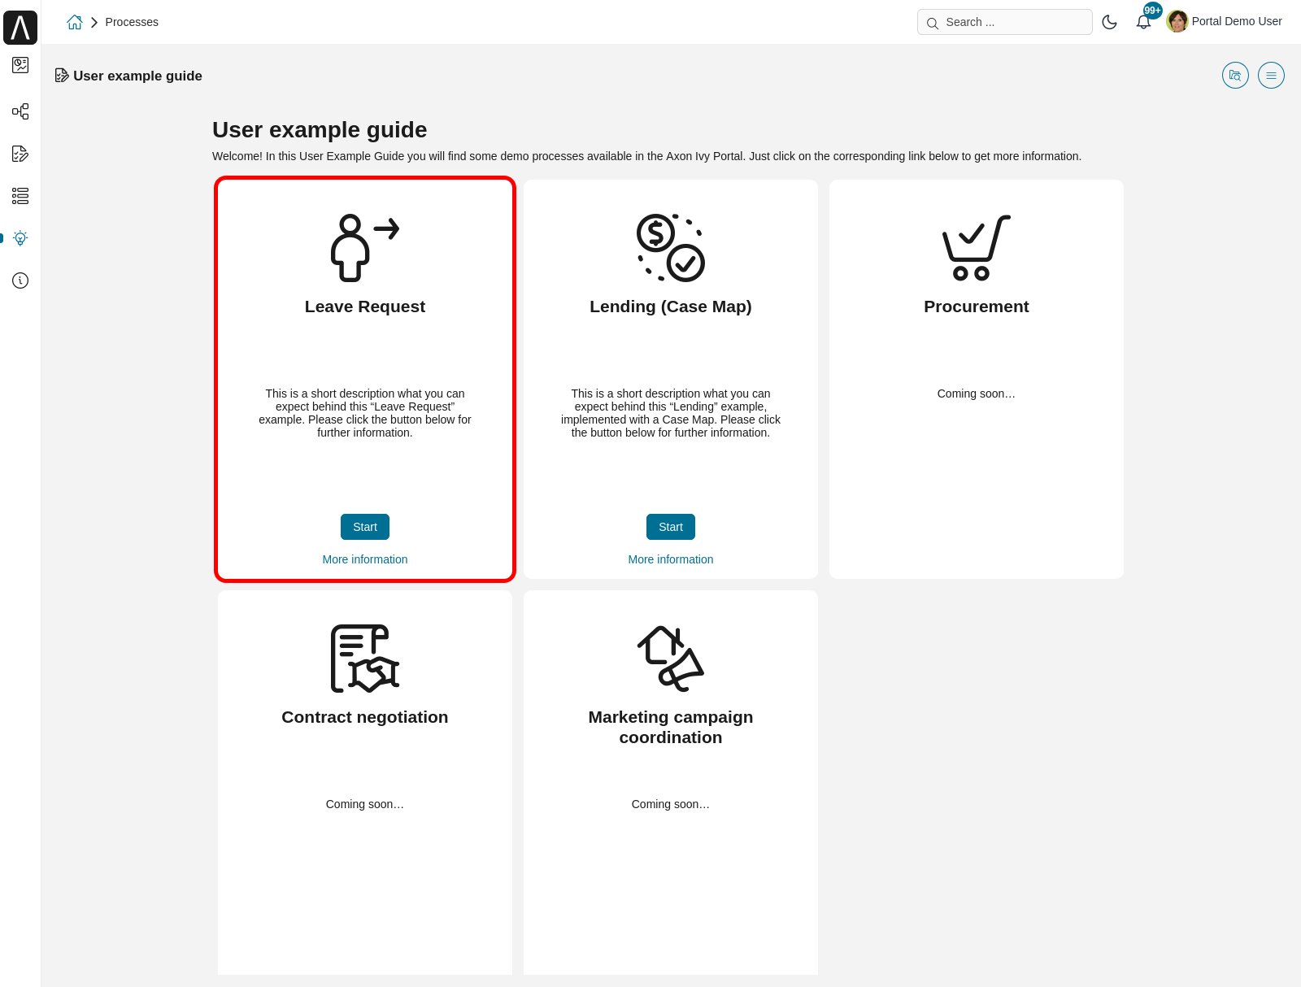Open the hamburger menu icon top right
The image size is (1301, 987).
[1272, 75]
